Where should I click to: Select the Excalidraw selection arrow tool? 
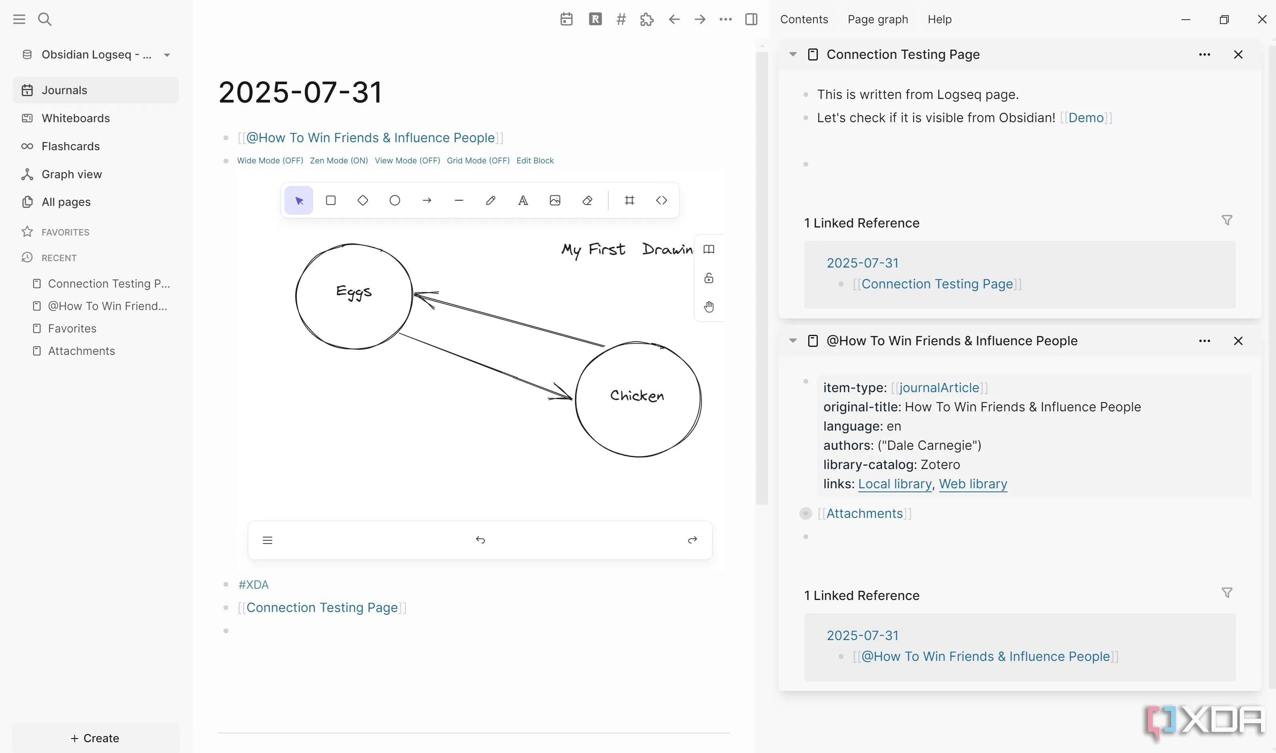(x=299, y=200)
